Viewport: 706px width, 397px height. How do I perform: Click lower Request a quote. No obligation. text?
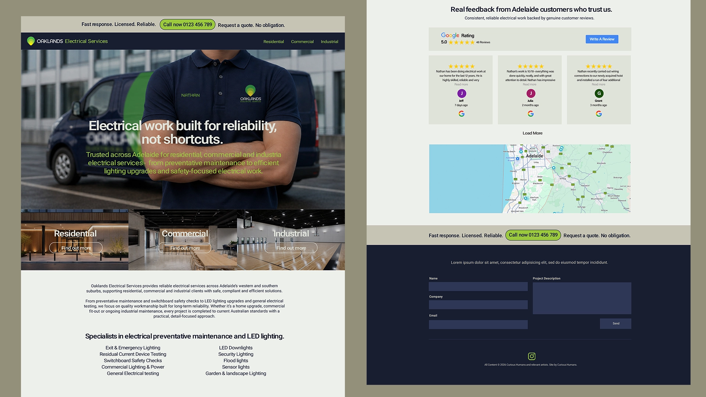[597, 236]
